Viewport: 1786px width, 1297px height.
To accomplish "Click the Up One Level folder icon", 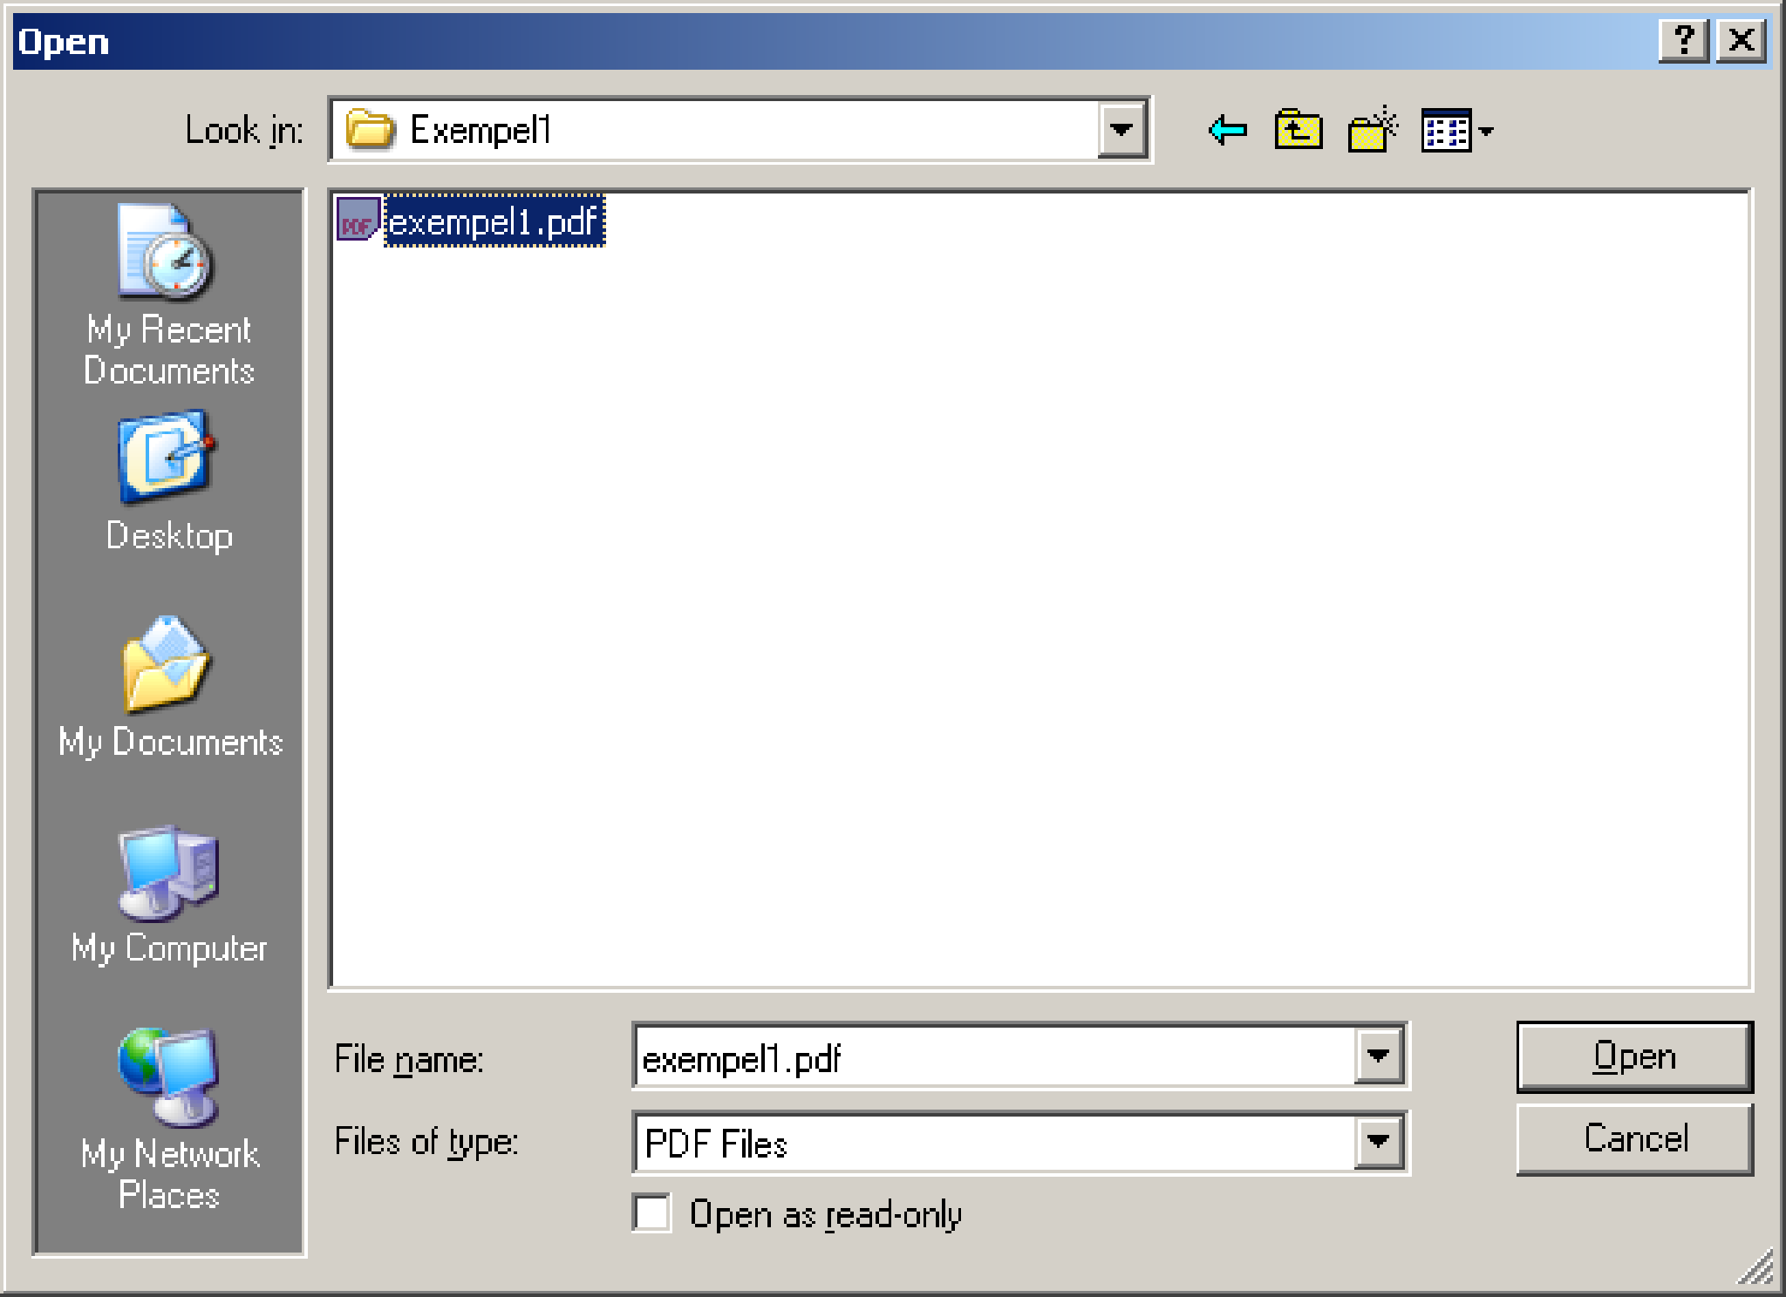I will [1299, 131].
